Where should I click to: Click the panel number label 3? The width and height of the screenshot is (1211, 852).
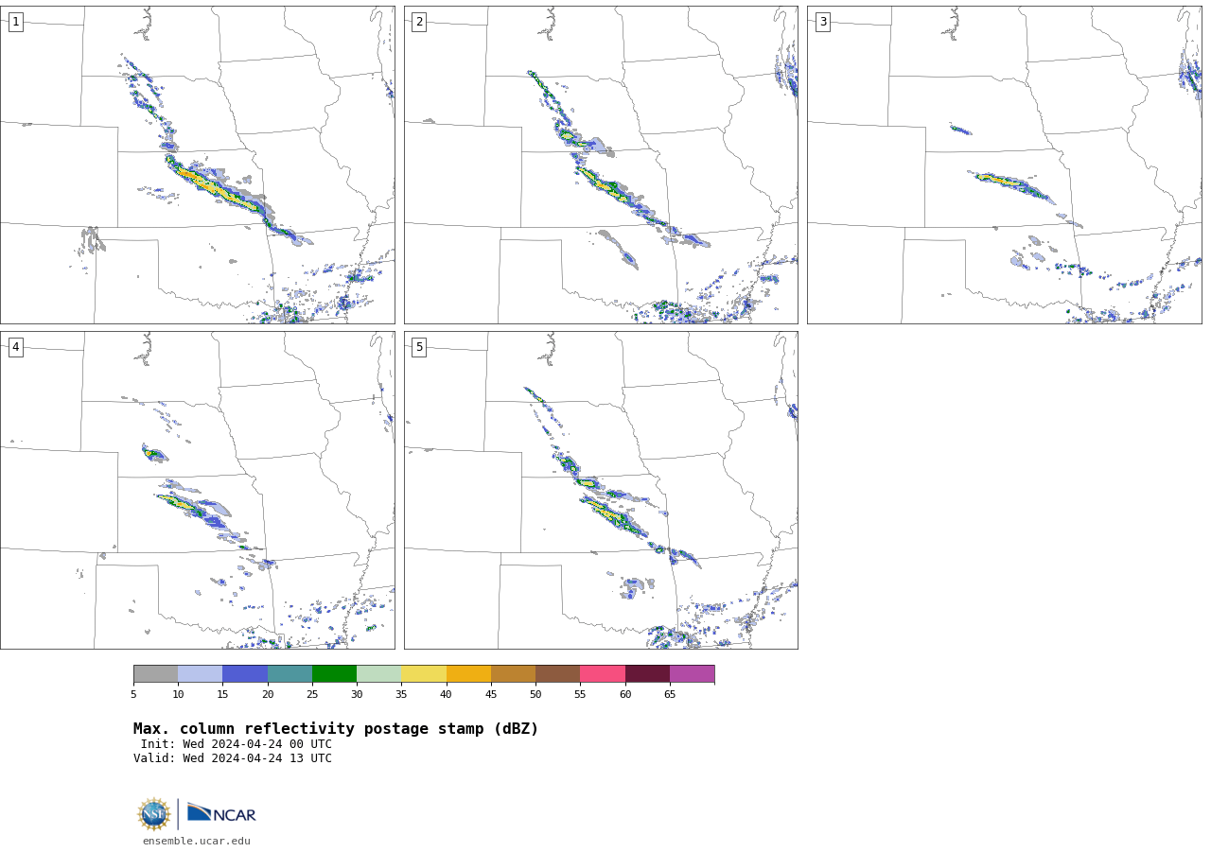click(x=823, y=22)
